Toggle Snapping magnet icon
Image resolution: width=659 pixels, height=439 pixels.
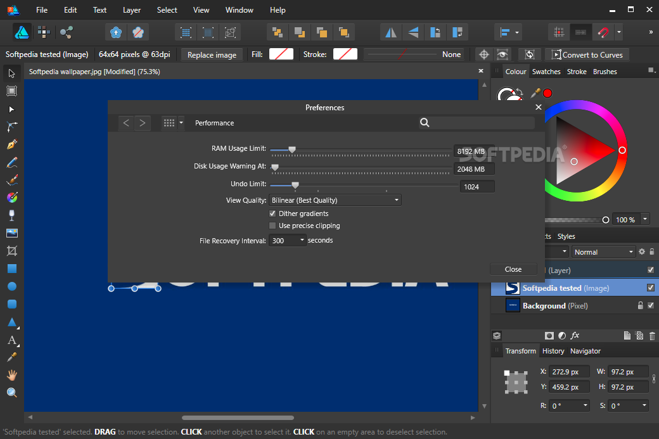603,32
